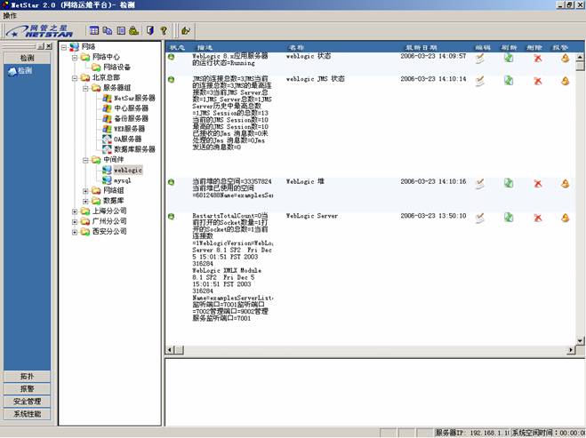Viewport: 586px width, 438px height.
Task: Collapse the 中间件 tree node
Action: pos(85,160)
